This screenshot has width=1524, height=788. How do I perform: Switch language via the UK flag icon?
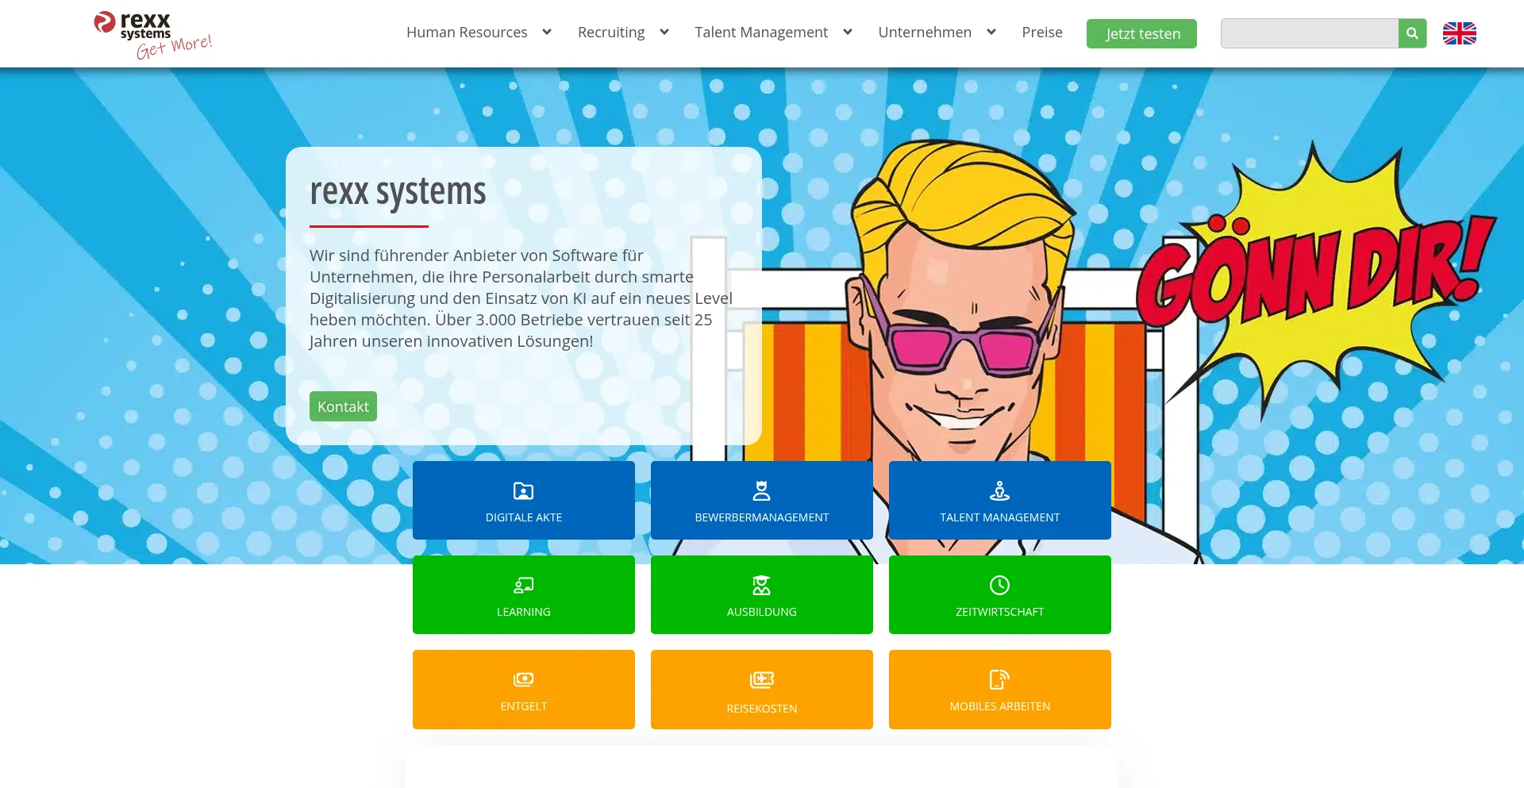pos(1459,33)
